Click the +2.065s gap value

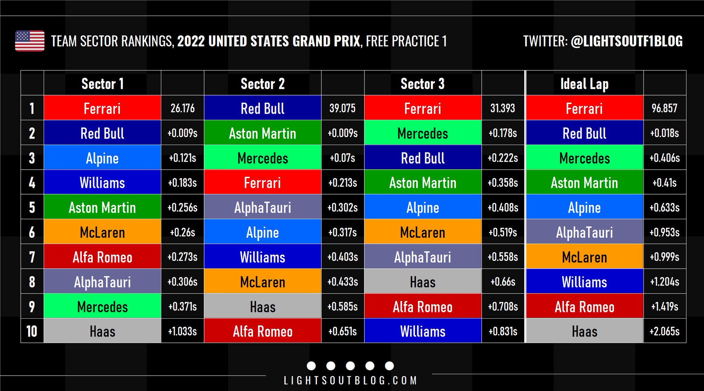coord(664,331)
